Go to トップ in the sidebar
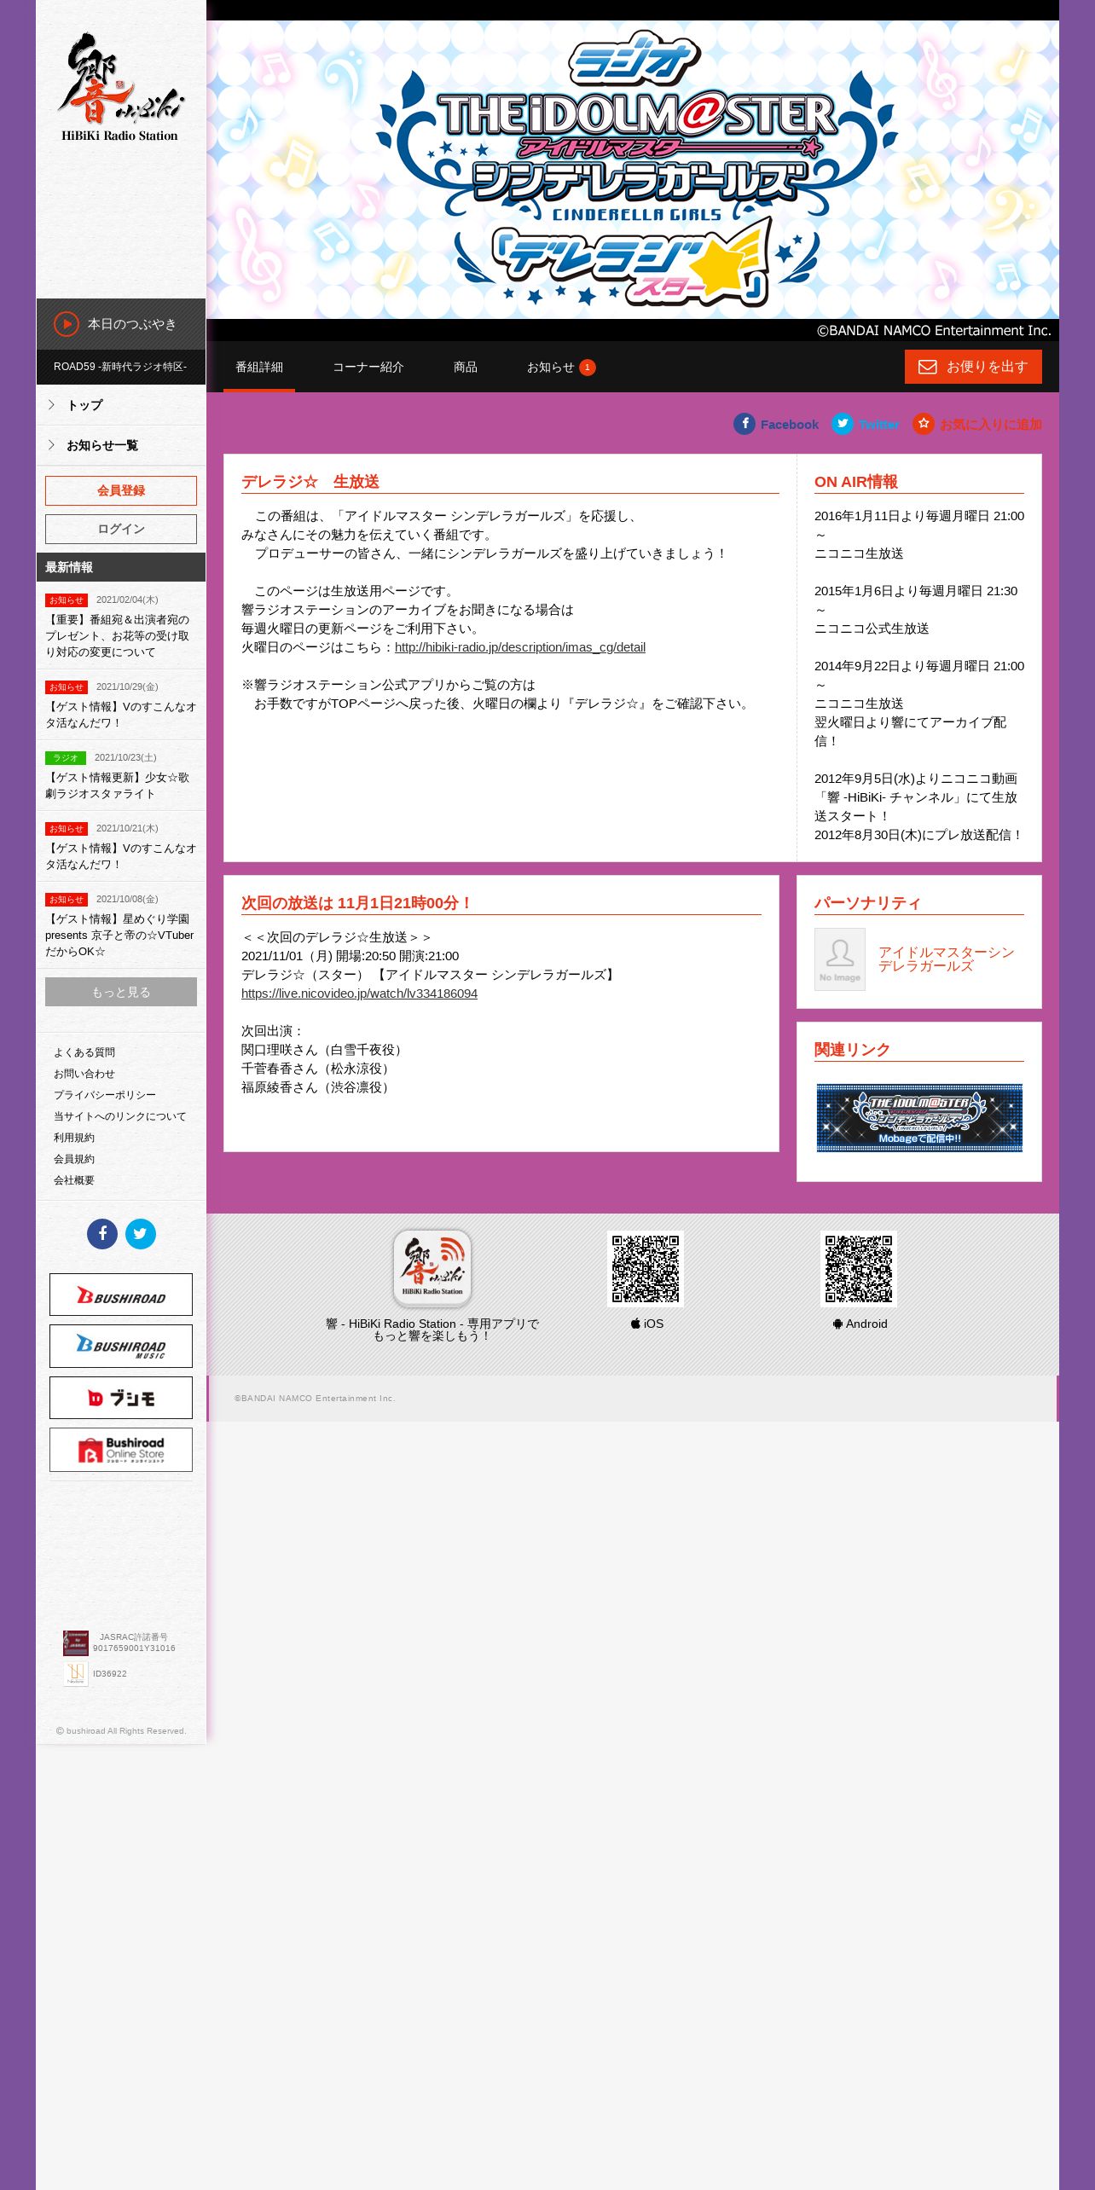Image resolution: width=1095 pixels, height=2190 pixels. (120, 405)
